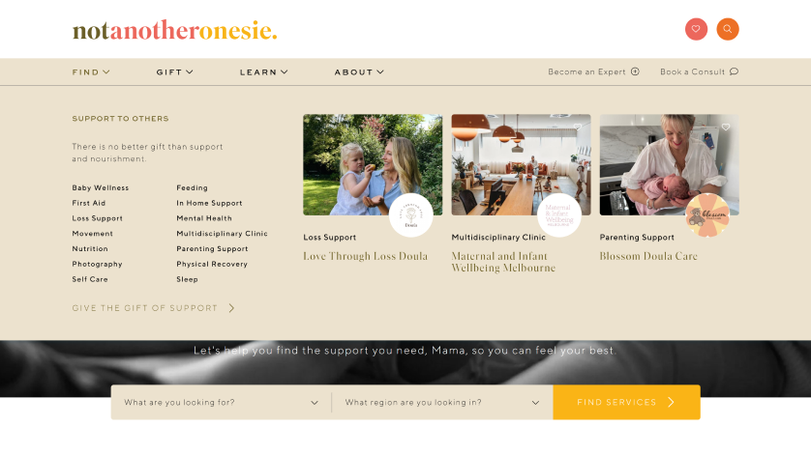
Task: Open favorites with the red heart icon
Action: 696,29
